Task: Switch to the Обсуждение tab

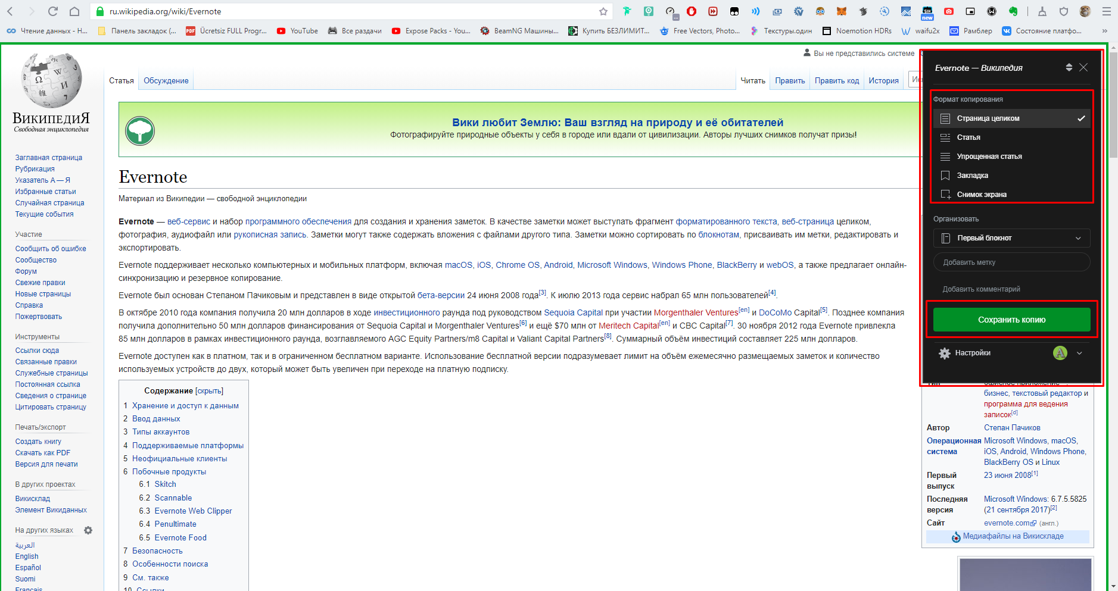Action: (x=166, y=80)
